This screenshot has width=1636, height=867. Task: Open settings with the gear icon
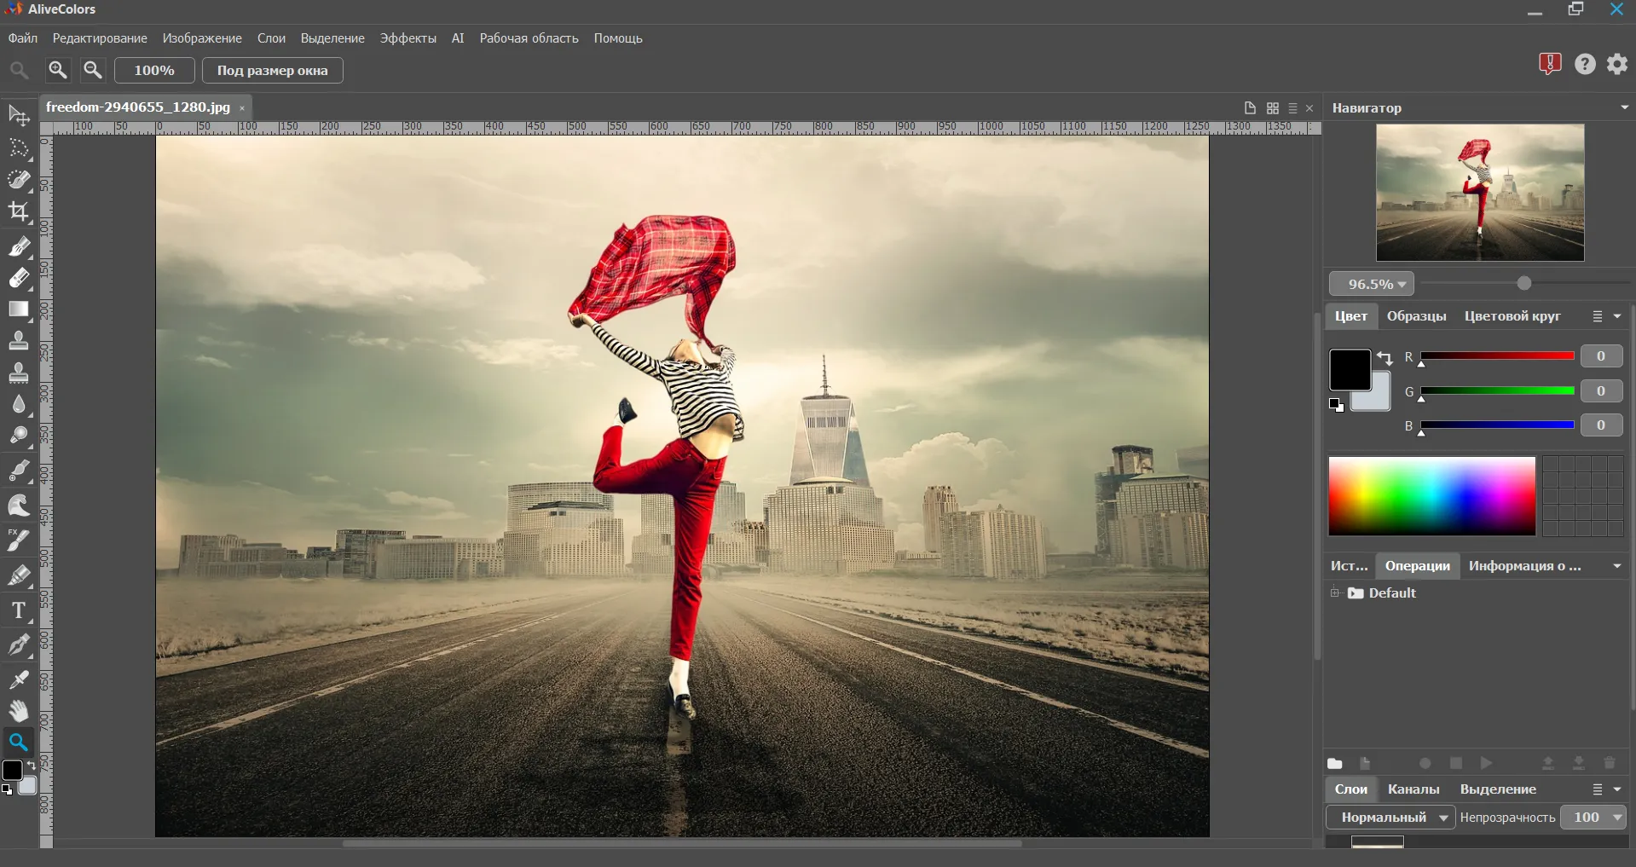point(1617,64)
